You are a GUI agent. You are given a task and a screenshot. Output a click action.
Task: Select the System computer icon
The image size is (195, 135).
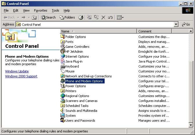(x=63, y=115)
